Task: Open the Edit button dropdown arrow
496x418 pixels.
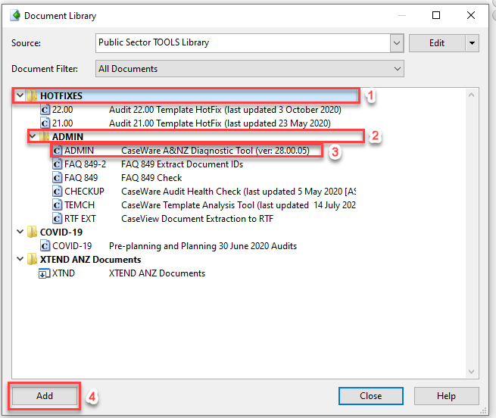Action: 472,42
